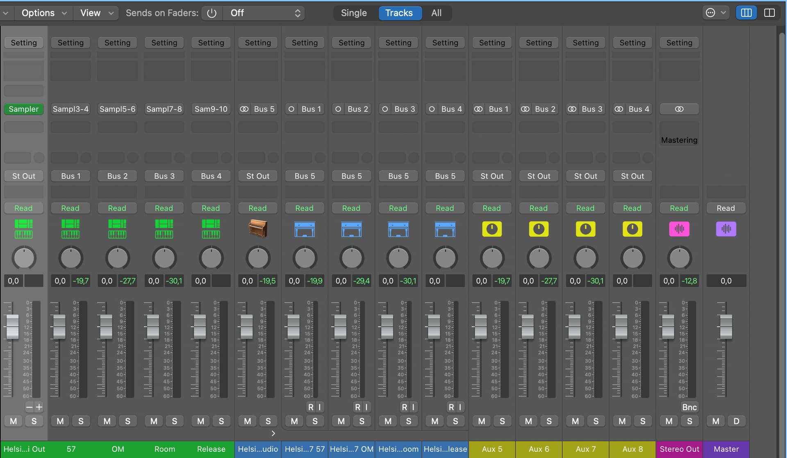
Task: Click the pink waveform icon on Stereo Out
Action: [x=679, y=229]
